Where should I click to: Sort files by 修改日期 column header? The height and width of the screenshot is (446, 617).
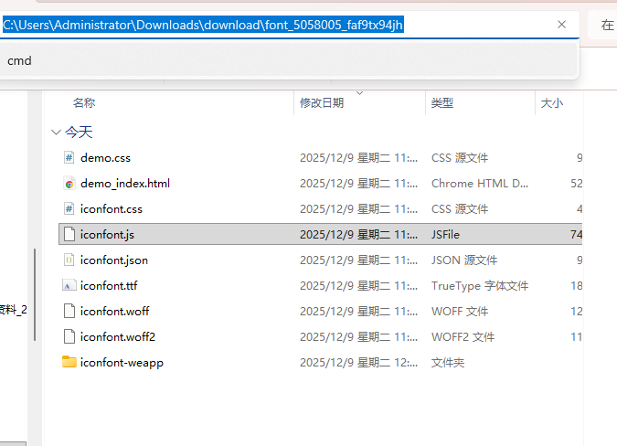click(322, 103)
